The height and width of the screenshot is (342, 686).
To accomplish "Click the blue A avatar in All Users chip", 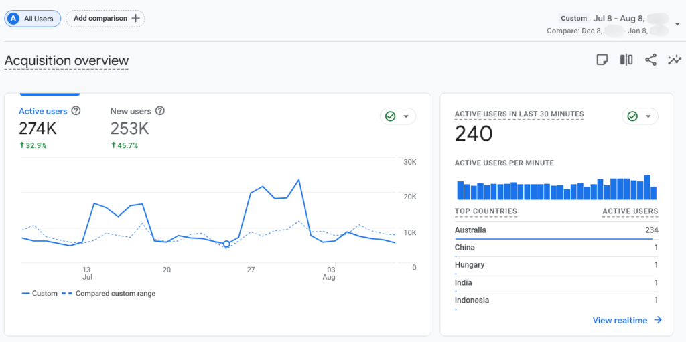I will [15, 19].
